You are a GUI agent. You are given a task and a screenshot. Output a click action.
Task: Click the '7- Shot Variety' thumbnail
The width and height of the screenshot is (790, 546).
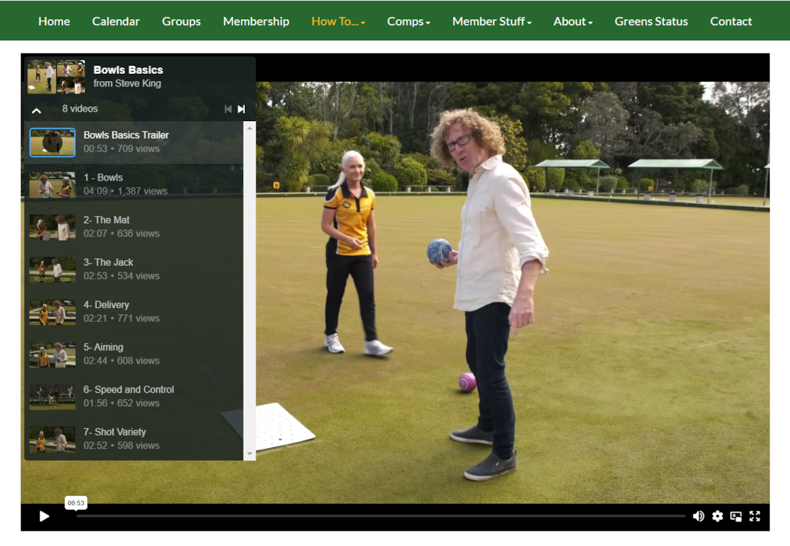[x=52, y=439]
